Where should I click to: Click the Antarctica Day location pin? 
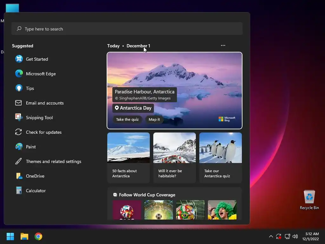[x=117, y=108]
